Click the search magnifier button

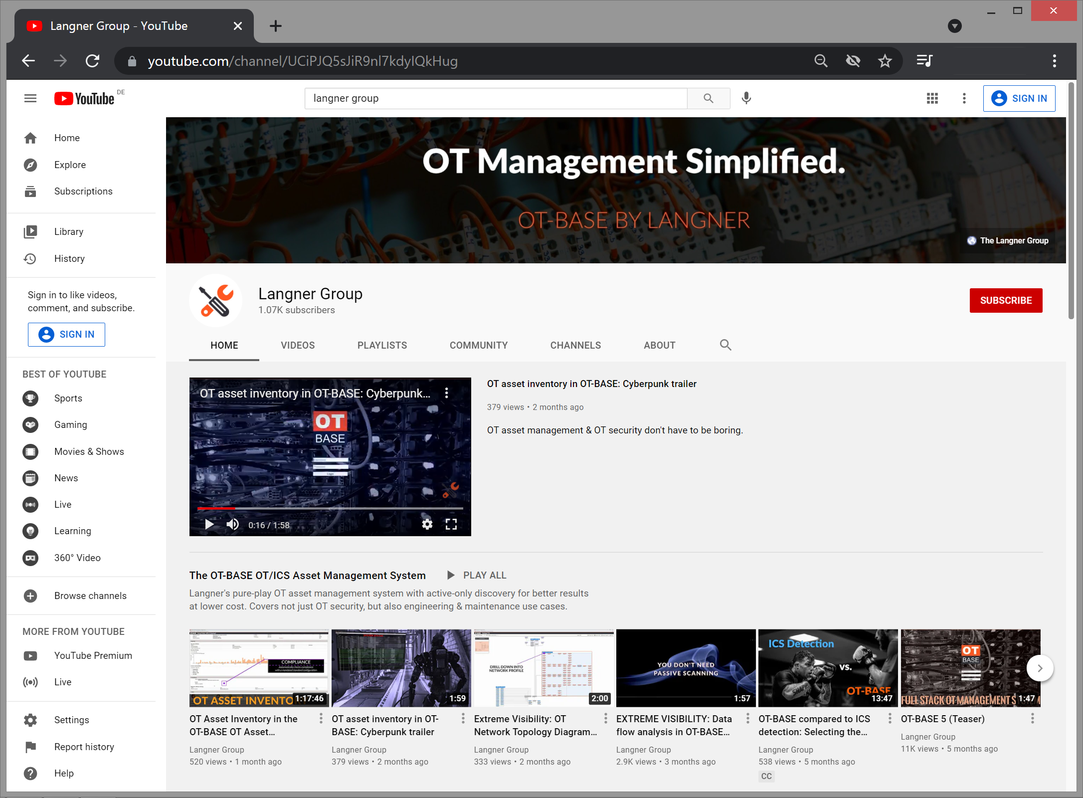(x=709, y=98)
